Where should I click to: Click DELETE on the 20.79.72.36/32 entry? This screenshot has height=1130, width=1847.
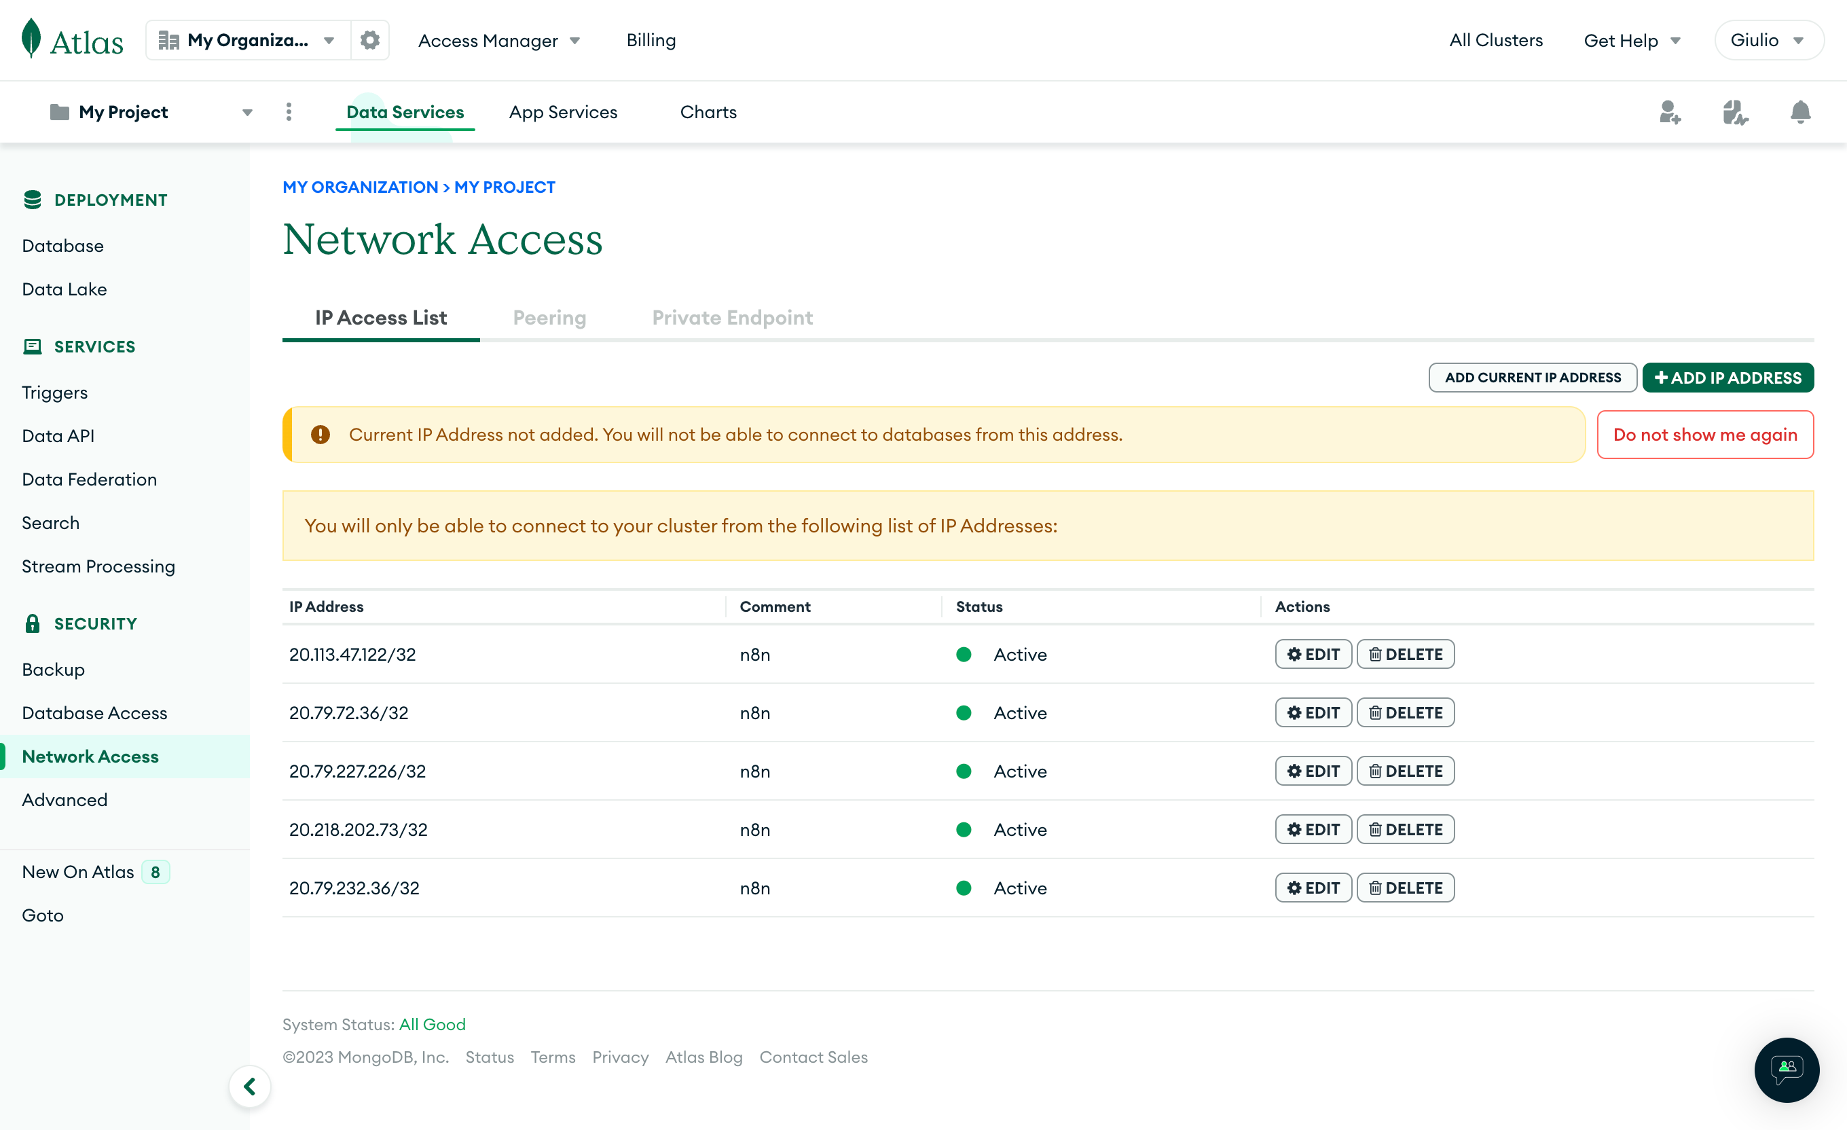pyautogui.click(x=1406, y=712)
